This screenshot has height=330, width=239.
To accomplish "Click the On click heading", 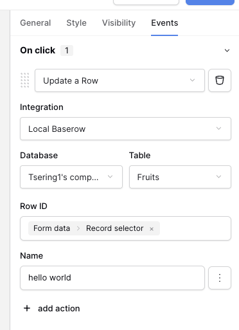I will 38,50.
